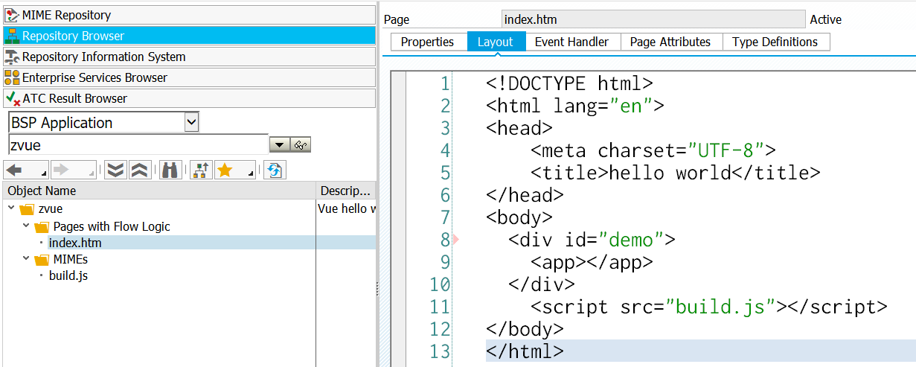Click the closing head tag on line 6

[525, 195]
